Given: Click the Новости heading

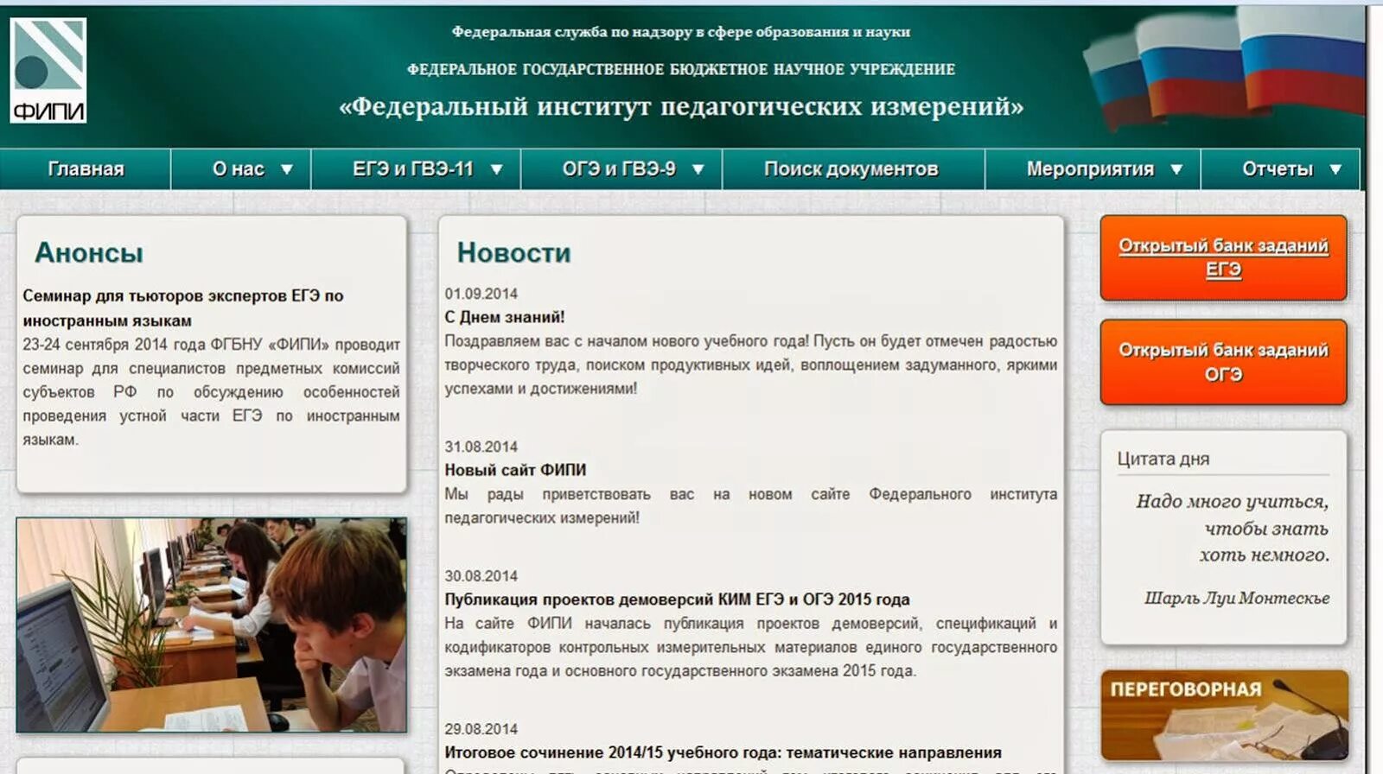Looking at the screenshot, I should pos(514,252).
